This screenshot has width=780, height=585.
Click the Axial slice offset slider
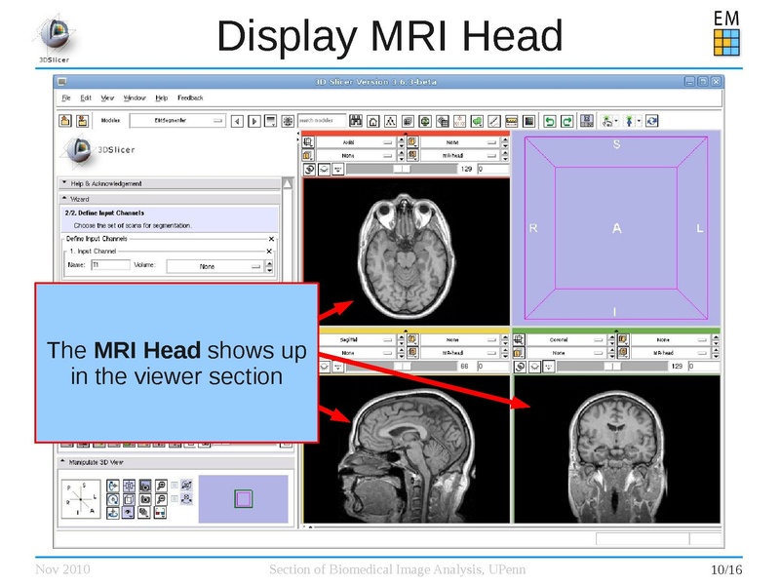(402, 168)
